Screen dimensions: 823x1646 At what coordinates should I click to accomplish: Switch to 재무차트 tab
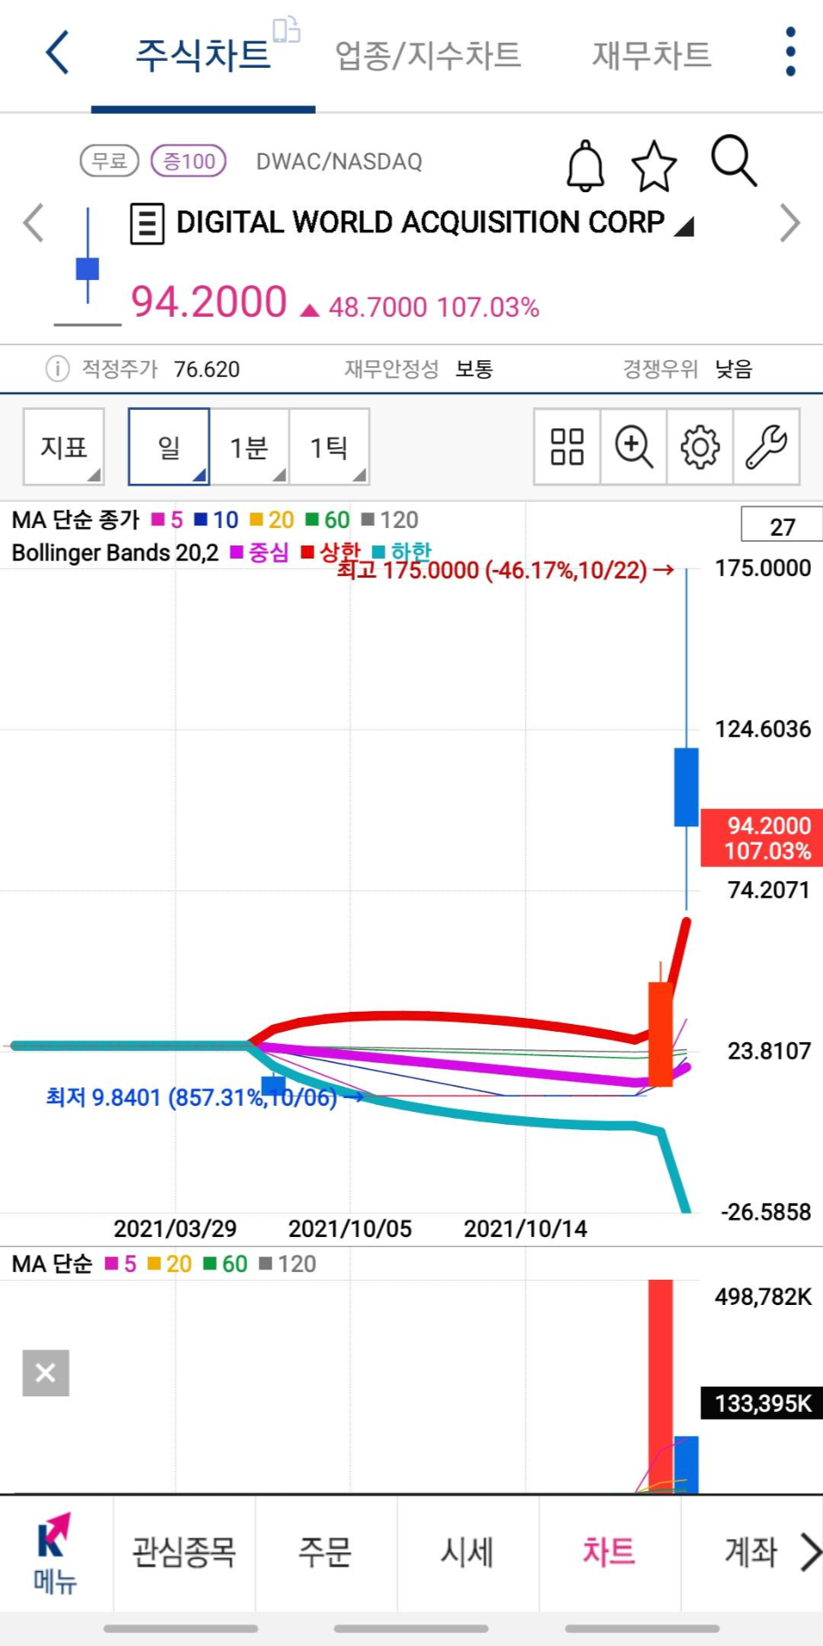tap(652, 56)
